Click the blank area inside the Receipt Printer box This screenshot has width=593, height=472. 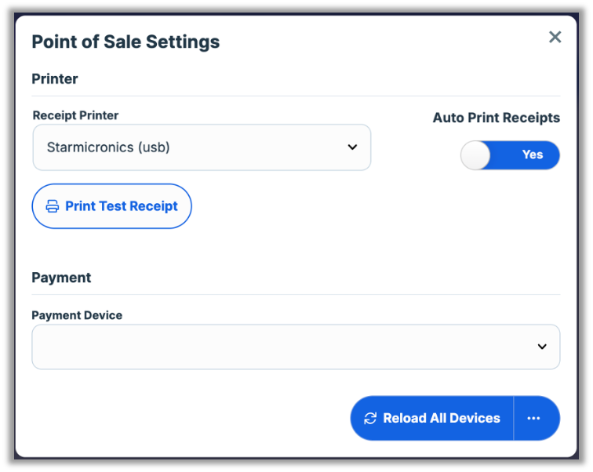259,147
